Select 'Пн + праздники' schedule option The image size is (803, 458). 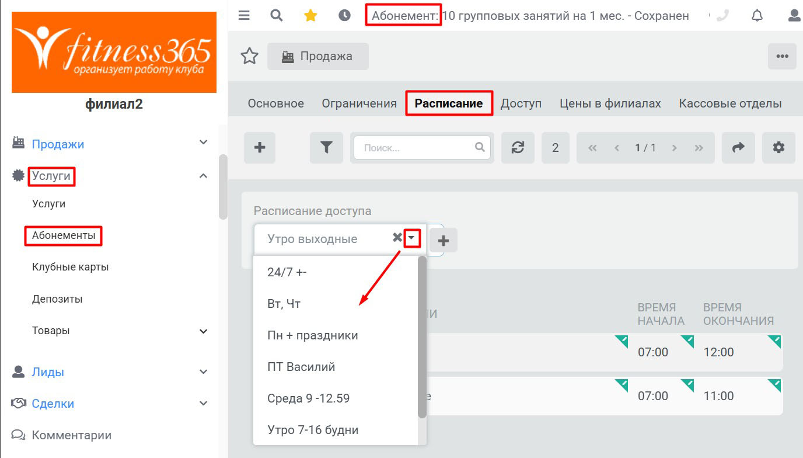click(336, 335)
